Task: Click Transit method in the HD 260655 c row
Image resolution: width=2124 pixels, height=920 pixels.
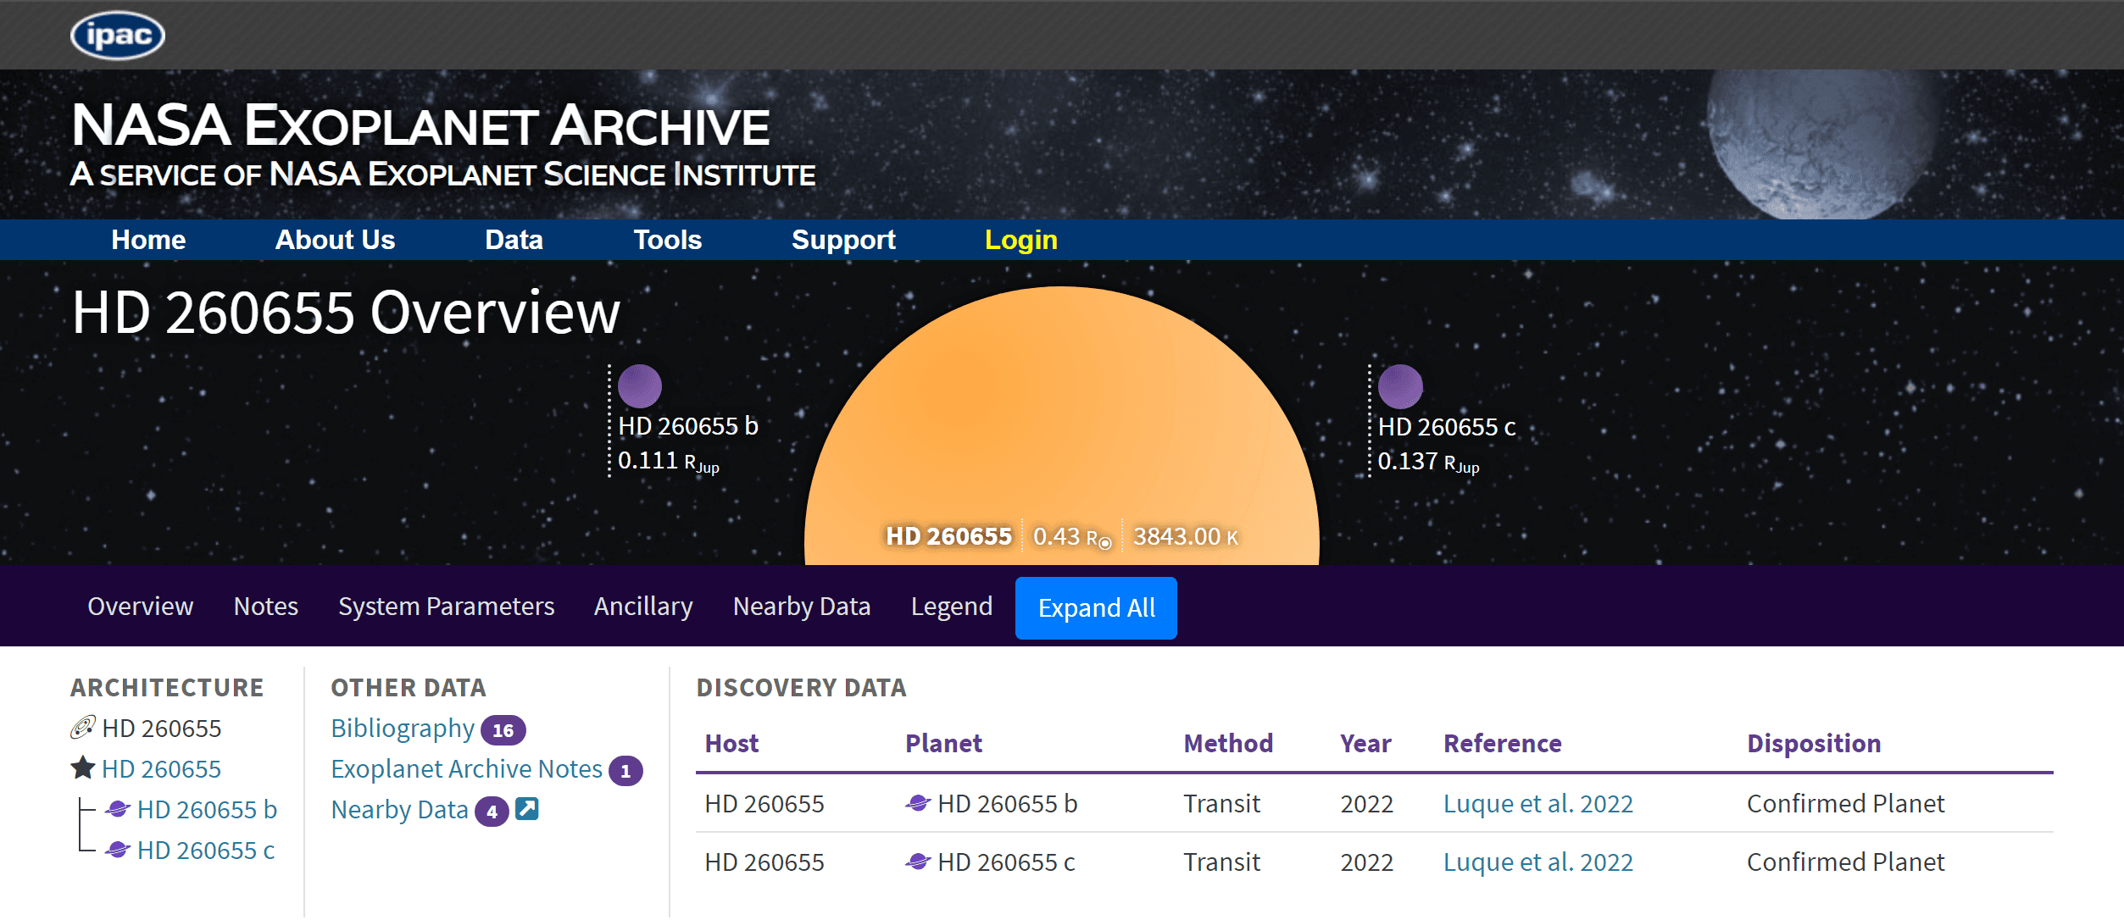Action: pos(1221,862)
